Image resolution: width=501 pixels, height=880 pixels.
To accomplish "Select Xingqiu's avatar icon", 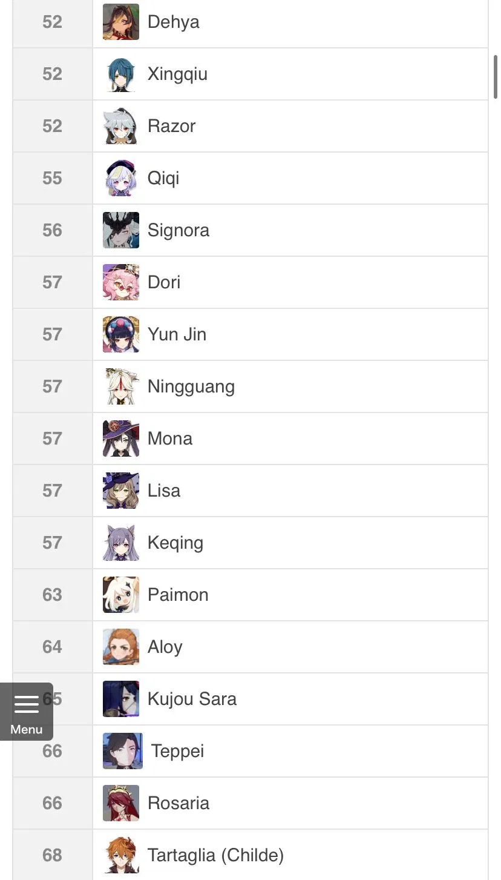I will tap(121, 74).
